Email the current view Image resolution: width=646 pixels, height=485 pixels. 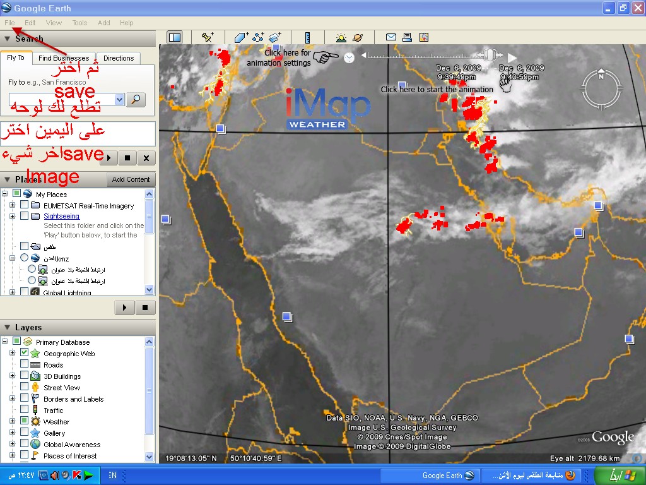pos(391,37)
